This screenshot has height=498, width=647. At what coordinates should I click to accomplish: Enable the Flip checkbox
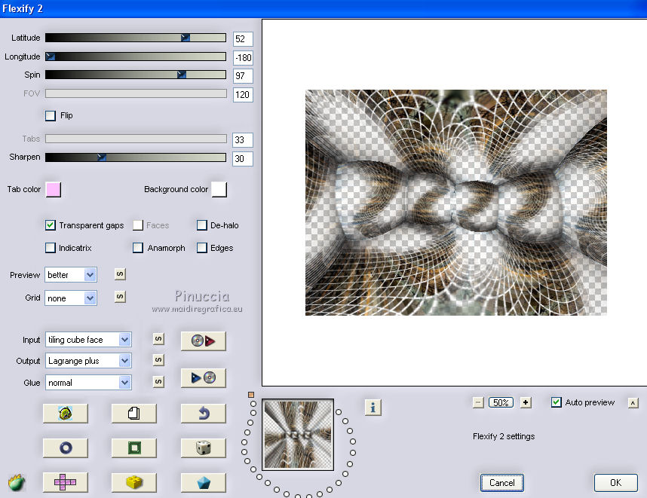[51, 115]
